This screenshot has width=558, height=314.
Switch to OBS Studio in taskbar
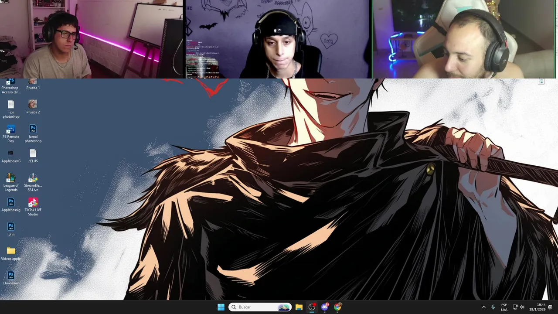click(312, 307)
